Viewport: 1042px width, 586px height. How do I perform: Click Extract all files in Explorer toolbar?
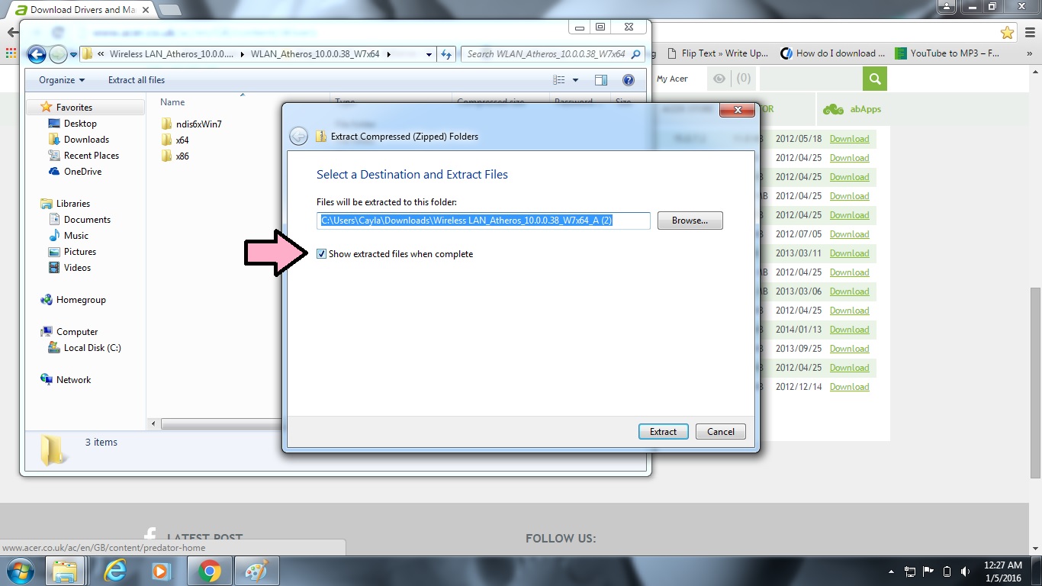[137, 80]
